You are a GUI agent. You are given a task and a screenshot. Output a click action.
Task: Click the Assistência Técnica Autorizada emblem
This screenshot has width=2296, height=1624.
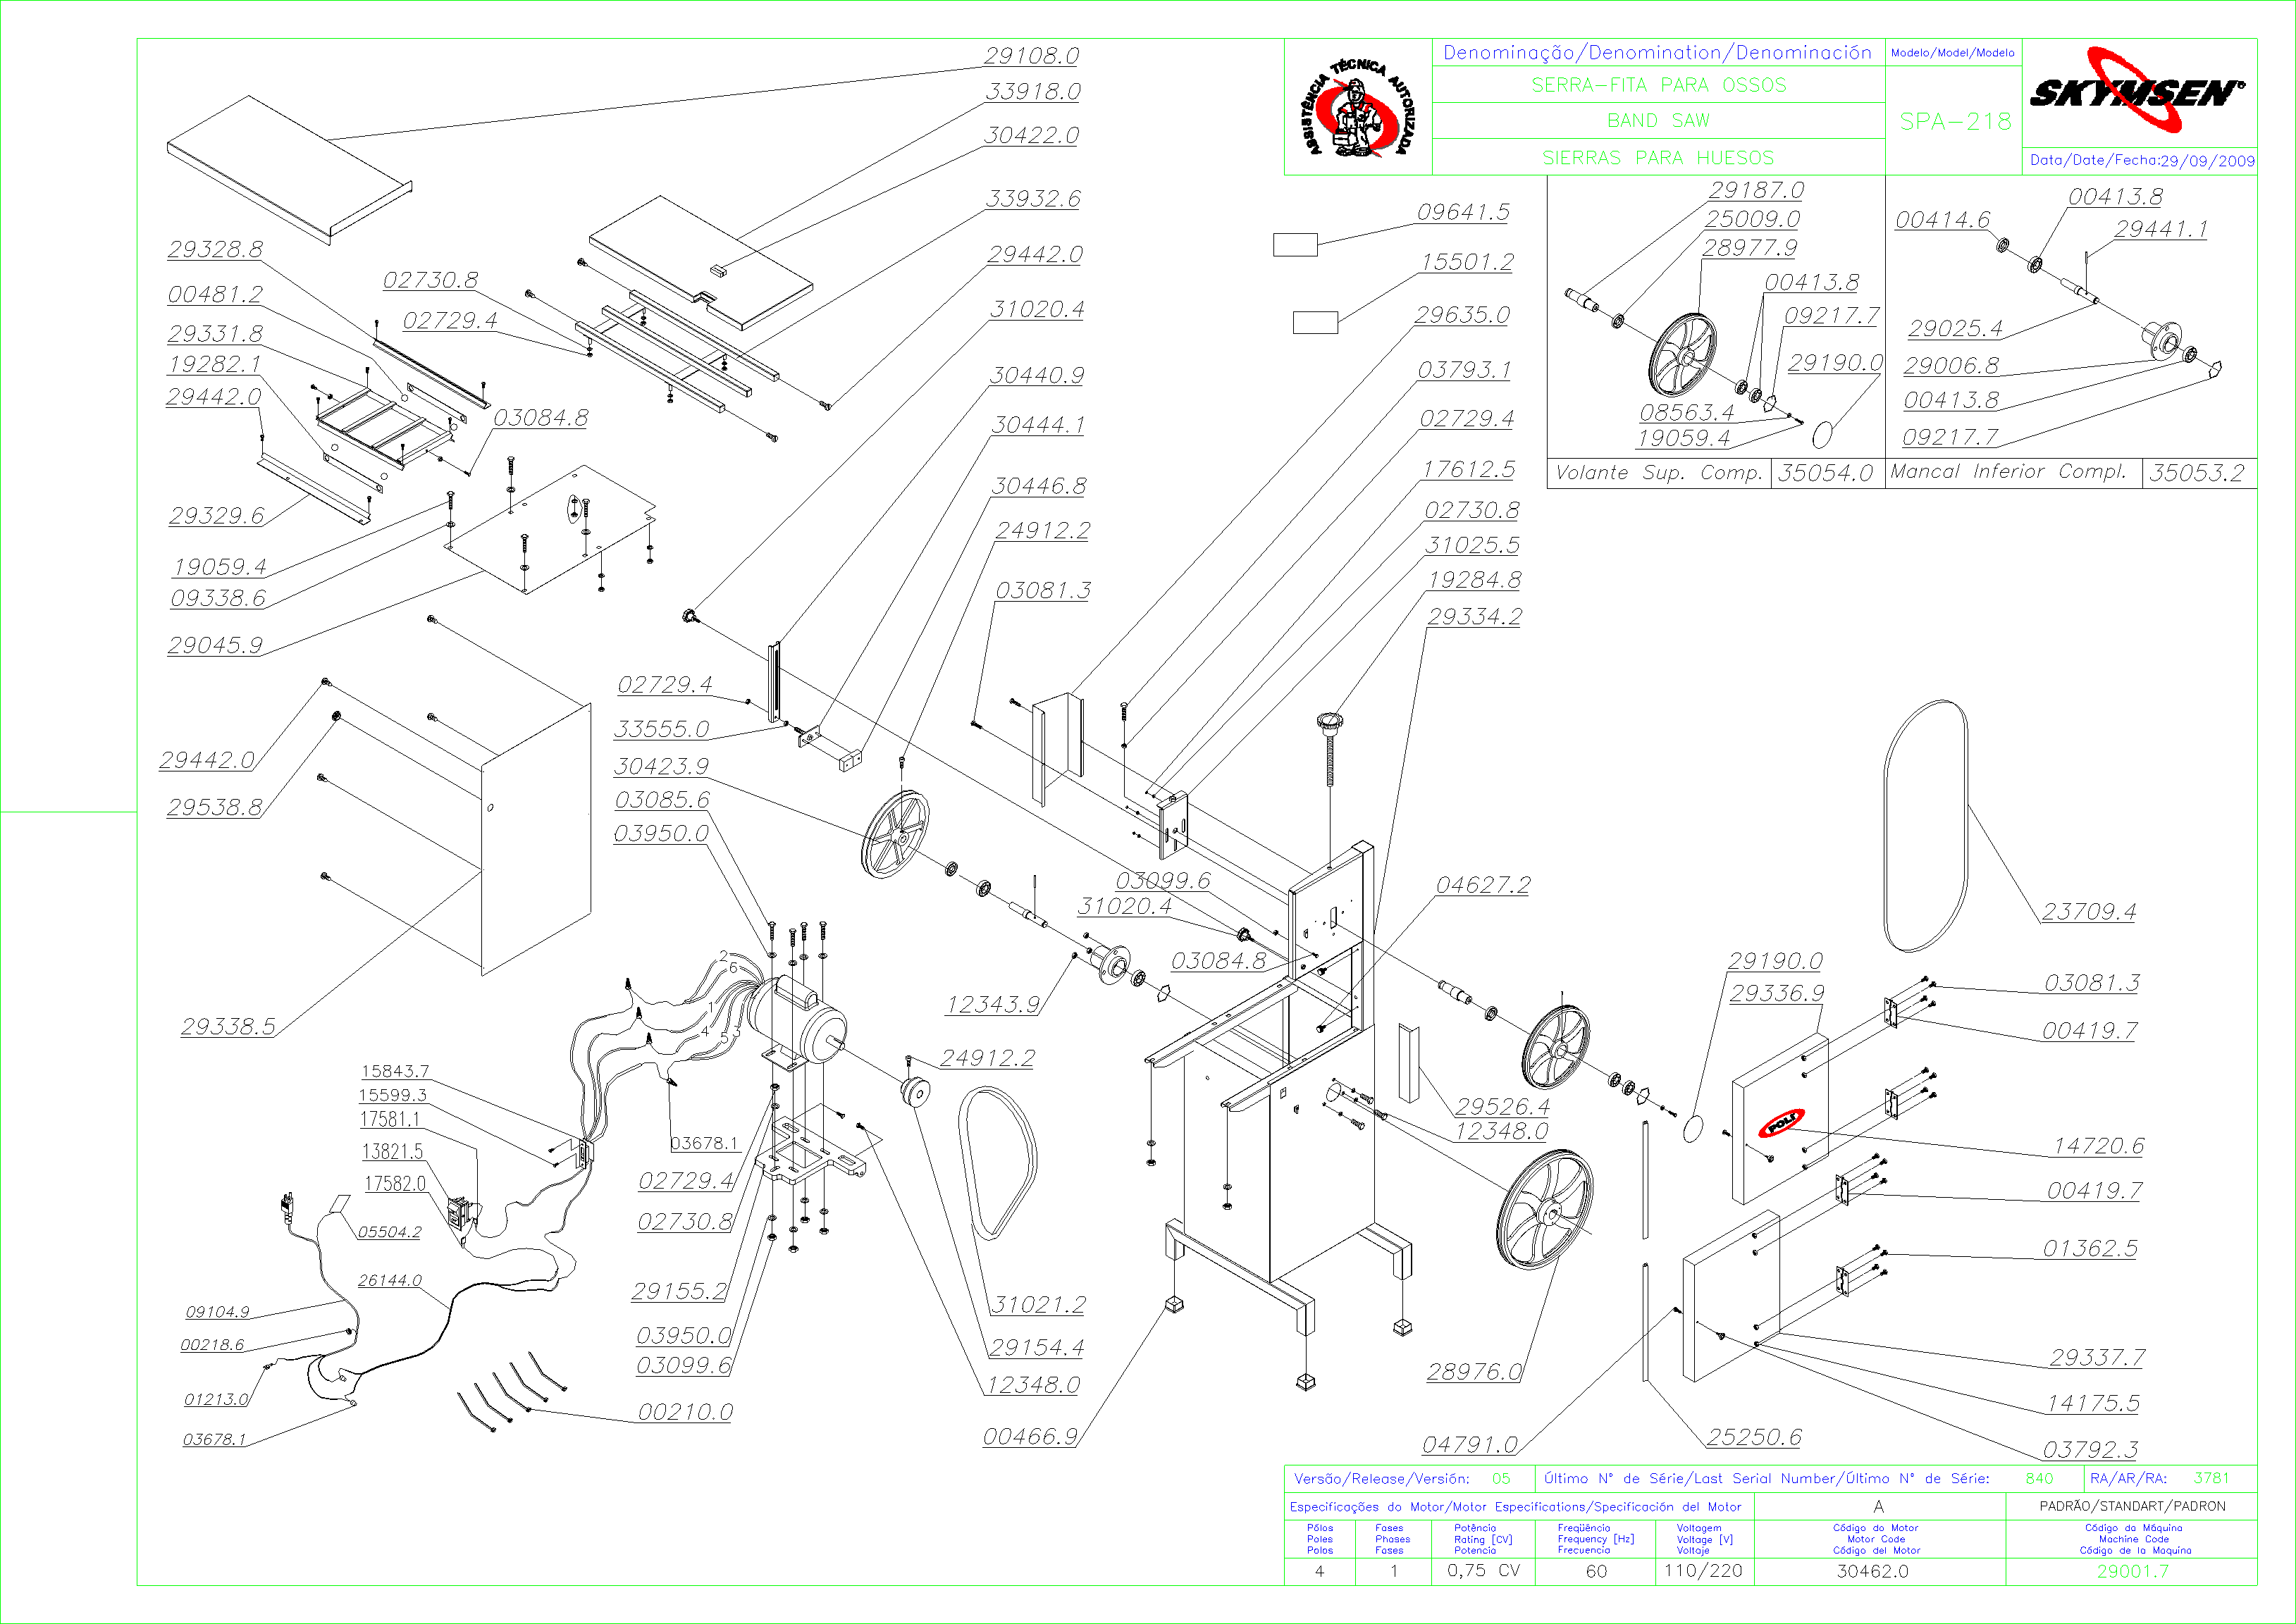coord(1359,108)
